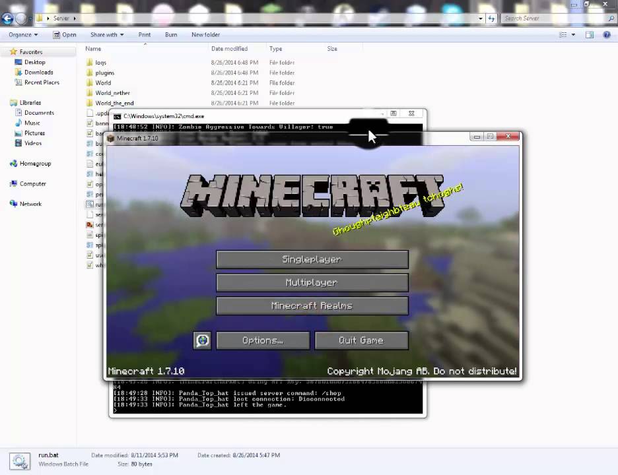This screenshot has height=475, width=618.
Task: Expand the Server breadcrumb arrow
Action: (75, 18)
